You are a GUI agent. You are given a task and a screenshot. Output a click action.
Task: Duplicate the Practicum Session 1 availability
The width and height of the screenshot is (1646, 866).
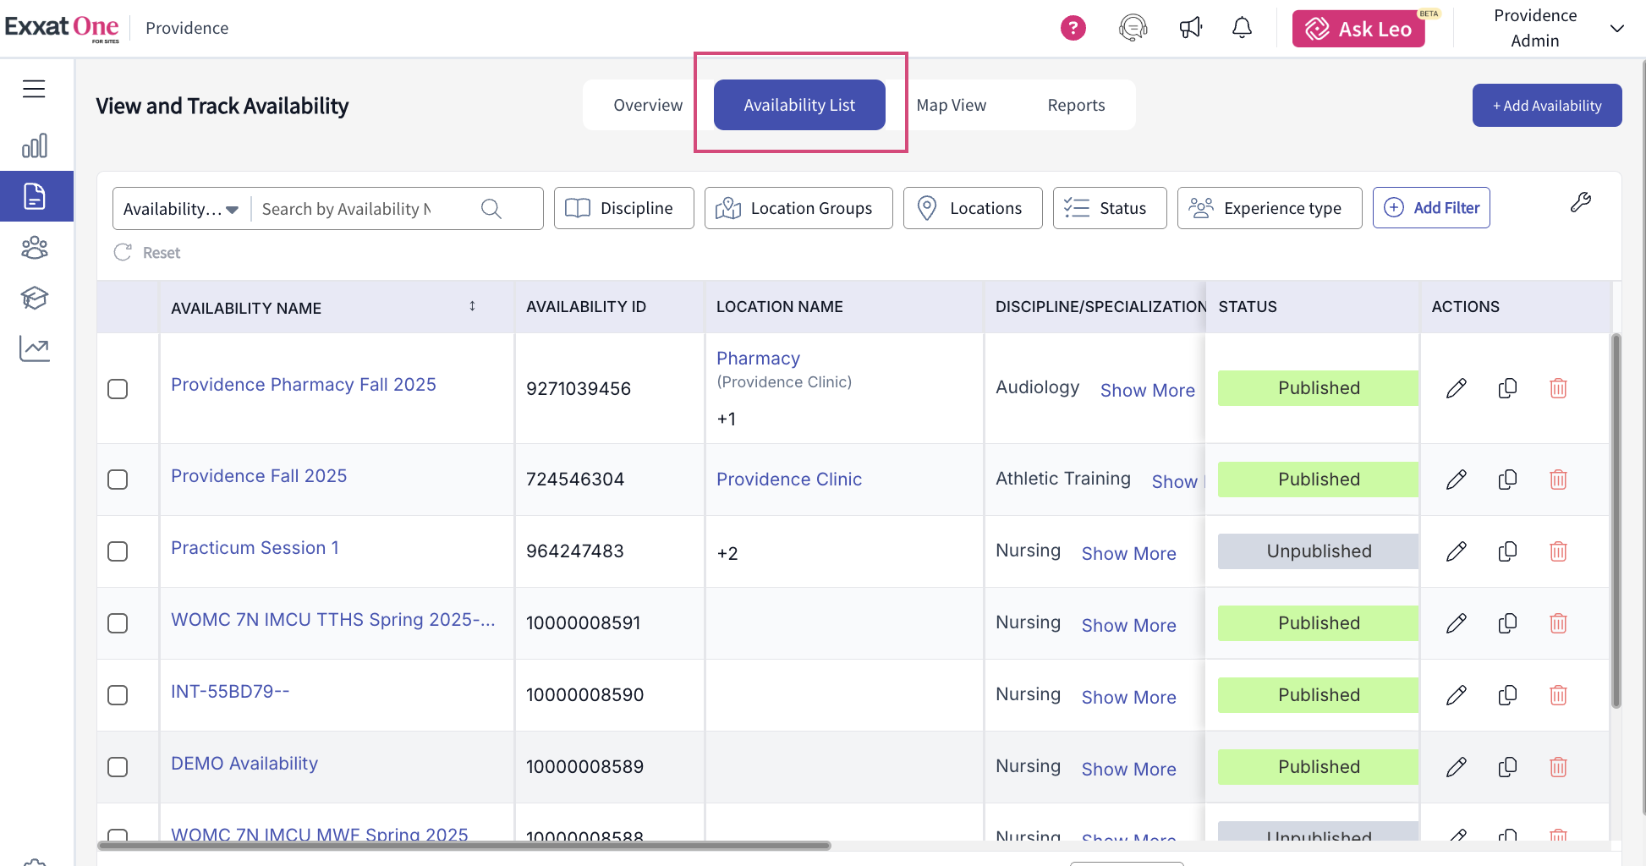(x=1507, y=551)
